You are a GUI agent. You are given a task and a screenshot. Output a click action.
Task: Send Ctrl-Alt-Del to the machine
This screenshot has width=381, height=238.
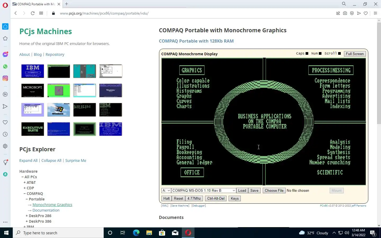[x=216, y=198]
